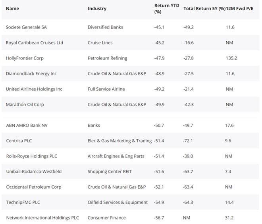Click TechnipFMC PLC company name
This screenshot has height=224, width=262.
23,203
